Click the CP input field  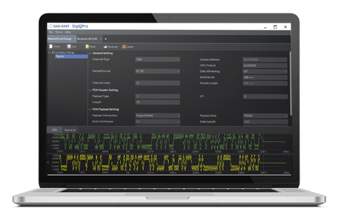[265, 96]
